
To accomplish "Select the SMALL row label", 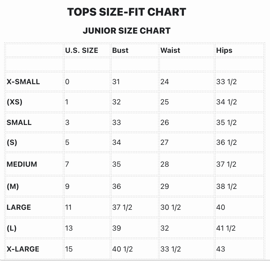I will click(19, 122).
